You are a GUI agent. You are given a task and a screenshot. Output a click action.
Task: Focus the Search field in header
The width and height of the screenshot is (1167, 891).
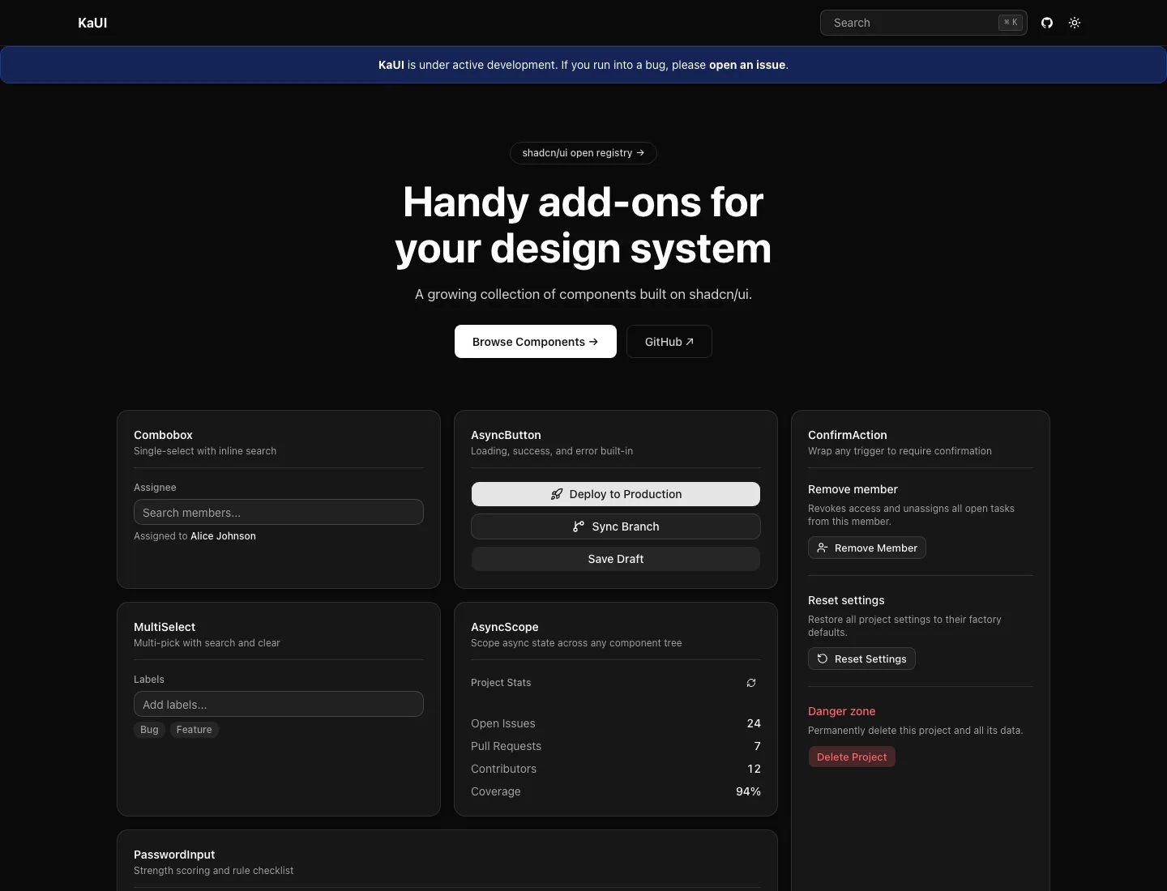[924, 23]
